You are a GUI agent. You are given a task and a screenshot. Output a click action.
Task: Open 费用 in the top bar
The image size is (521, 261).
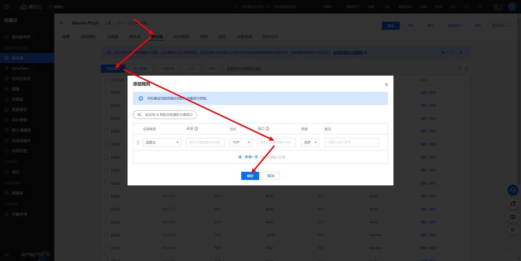[x=439, y=7]
